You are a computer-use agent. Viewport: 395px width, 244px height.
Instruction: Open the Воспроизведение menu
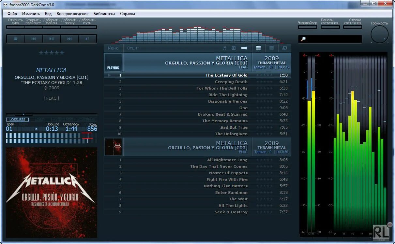point(72,14)
